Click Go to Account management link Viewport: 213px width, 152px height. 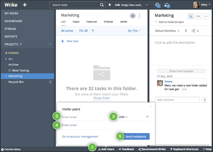(80, 137)
